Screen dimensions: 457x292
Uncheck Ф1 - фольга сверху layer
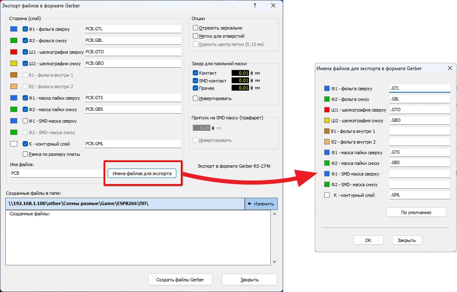click(x=25, y=29)
